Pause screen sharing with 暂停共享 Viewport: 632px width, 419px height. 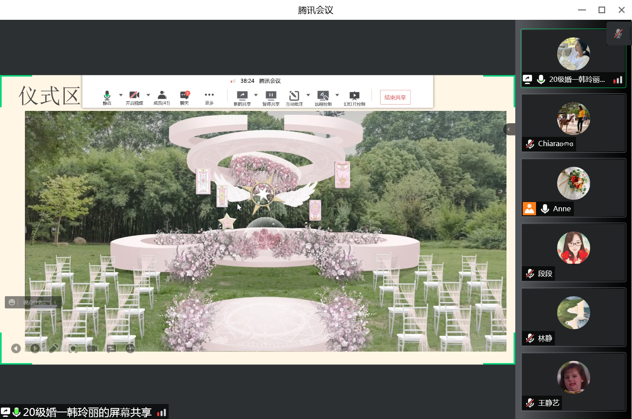pos(271,97)
